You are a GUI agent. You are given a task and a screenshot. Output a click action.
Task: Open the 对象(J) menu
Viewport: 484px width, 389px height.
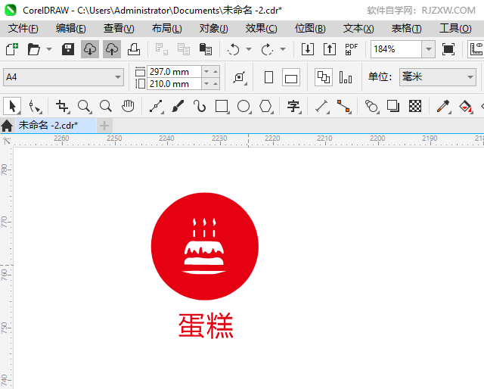(x=213, y=29)
